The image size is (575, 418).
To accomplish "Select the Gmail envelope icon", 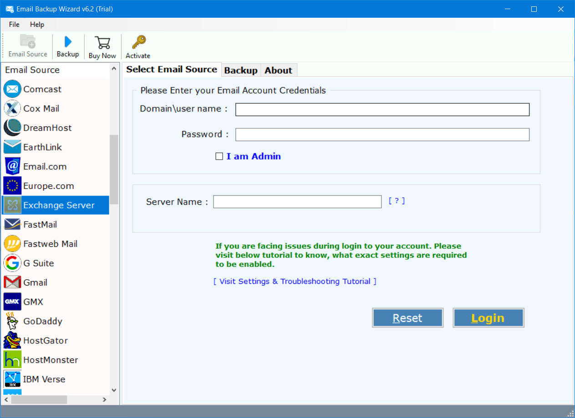I will (x=12, y=282).
